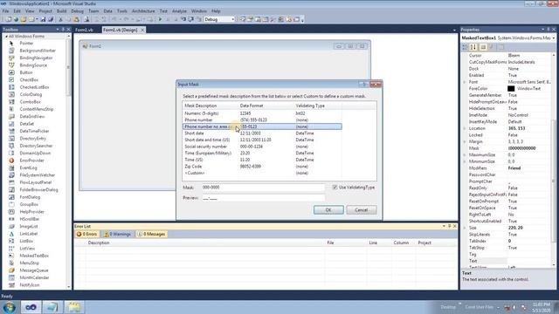Click the Input Mask help button
The width and height of the screenshot is (559, 314).
[363, 85]
